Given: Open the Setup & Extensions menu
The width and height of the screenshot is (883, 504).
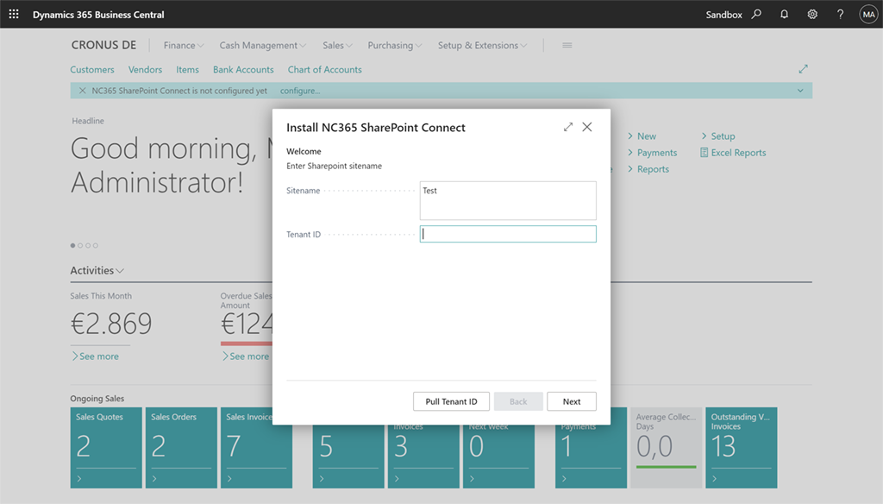Looking at the screenshot, I should (x=483, y=45).
